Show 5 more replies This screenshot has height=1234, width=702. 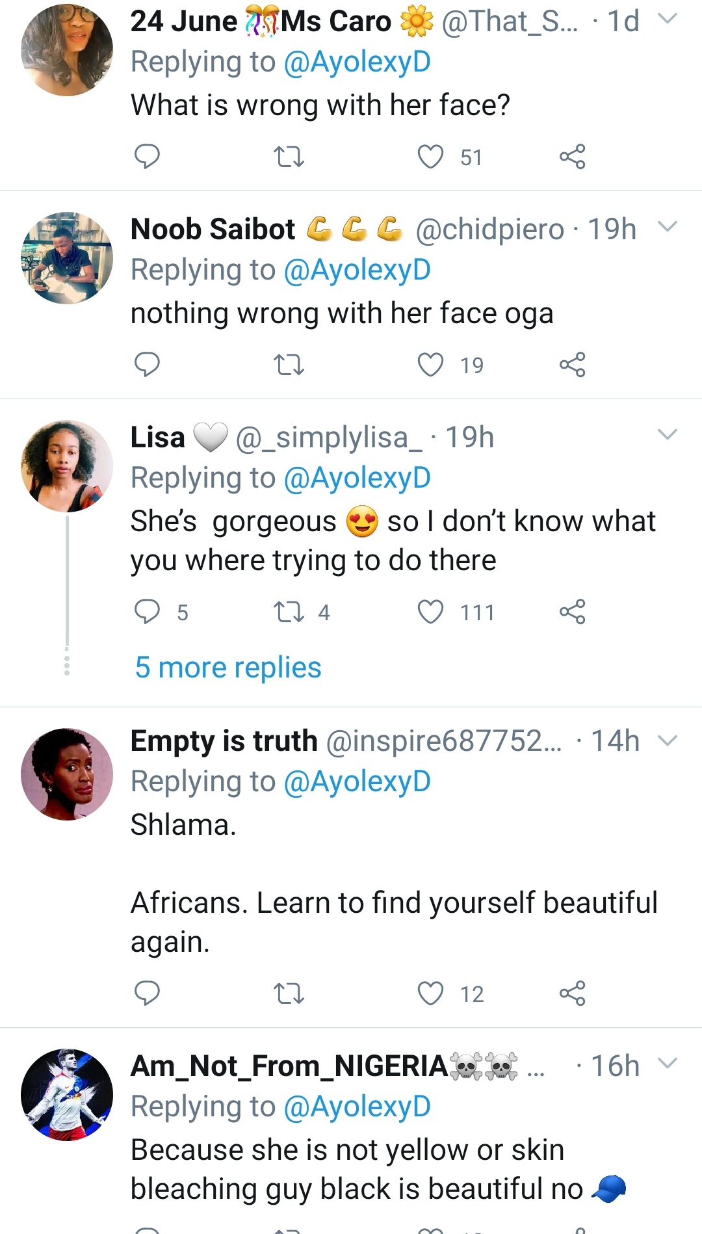pos(228,668)
